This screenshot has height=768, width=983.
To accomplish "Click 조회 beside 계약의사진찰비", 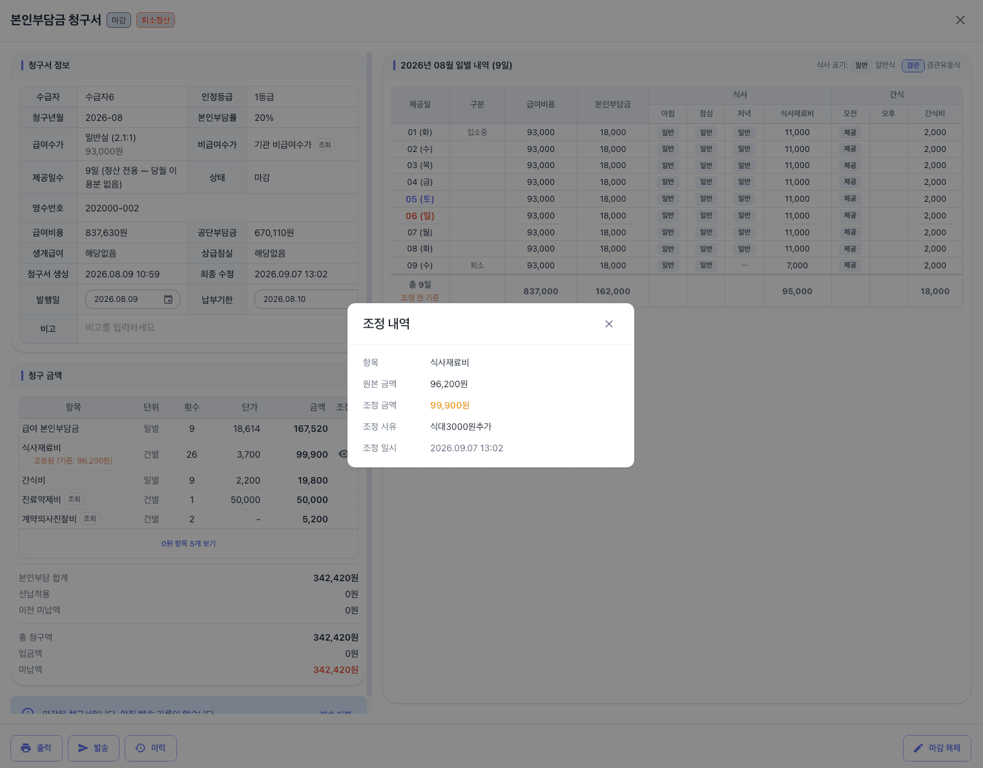I will point(90,518).
